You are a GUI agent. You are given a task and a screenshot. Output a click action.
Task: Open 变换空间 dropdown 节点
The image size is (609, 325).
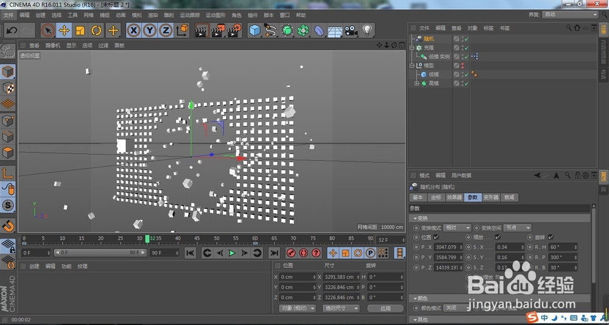click(517, 228)
